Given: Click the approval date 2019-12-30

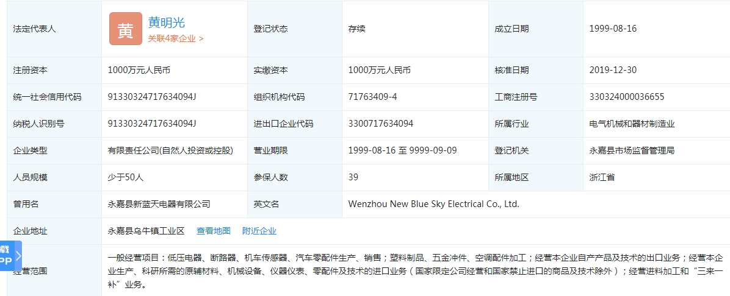Looking at the screenshot, I should (613, 70).
